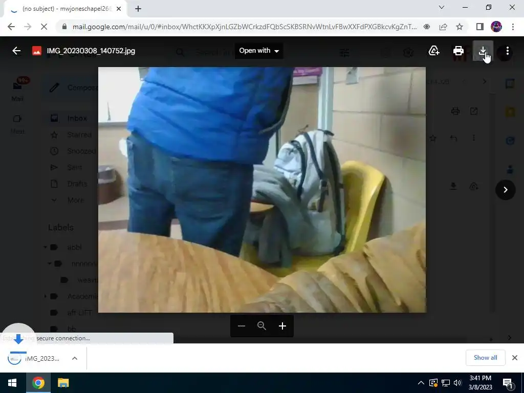Image resolution: width=524 pixels, height=393 pixels.
Task: Close the '(no subject)' Gmail tab
Action: point(119,9)
